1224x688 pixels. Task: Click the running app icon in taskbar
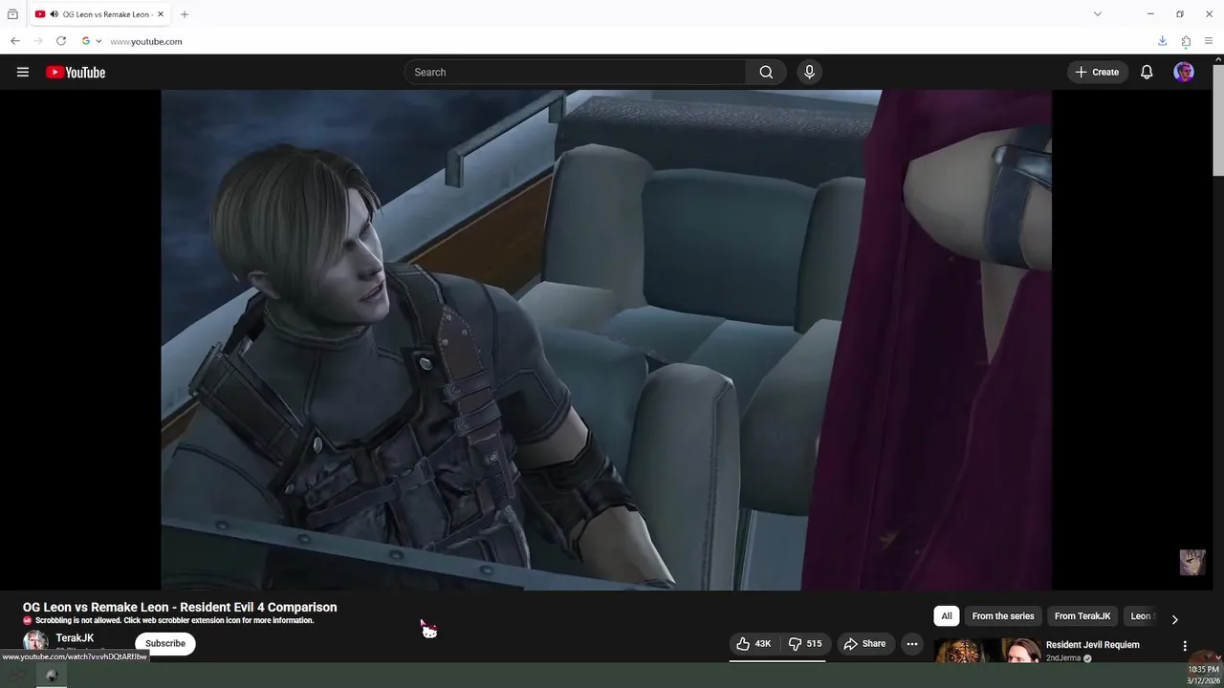(x=52, y=676)
